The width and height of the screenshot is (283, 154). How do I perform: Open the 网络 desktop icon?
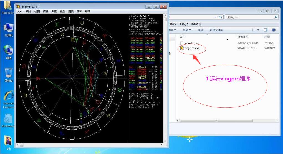coord(9,52)
